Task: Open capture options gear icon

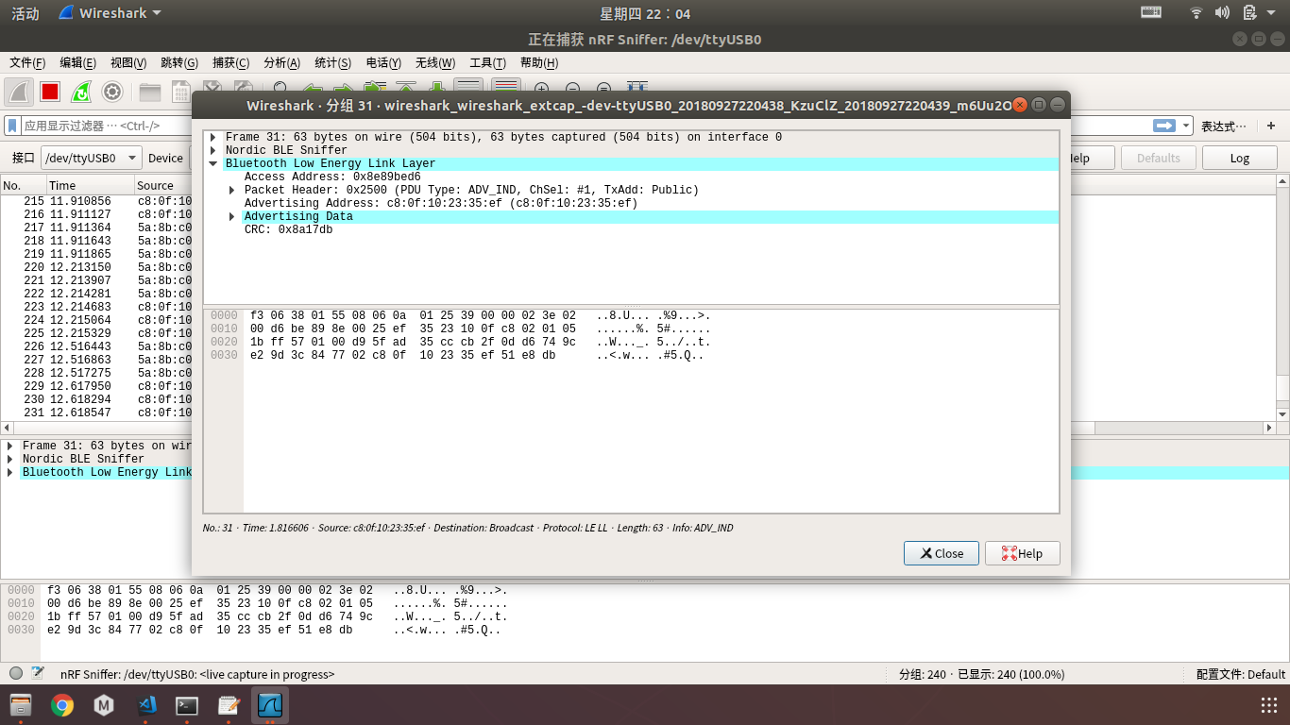Action: [x=112, y=92]
